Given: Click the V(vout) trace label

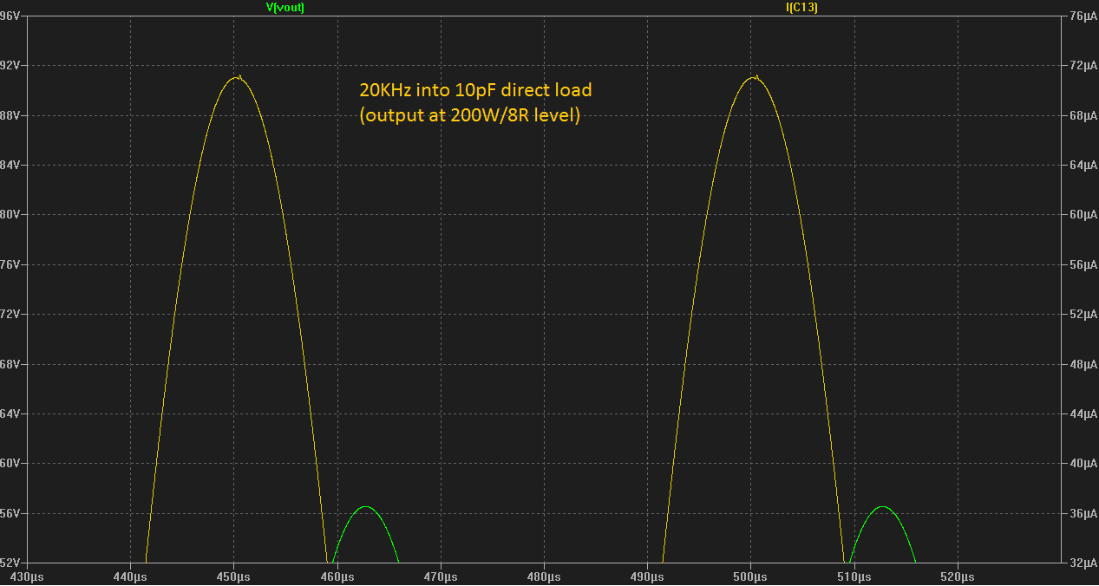Looking at the screenshot, I should click(285, 7).
